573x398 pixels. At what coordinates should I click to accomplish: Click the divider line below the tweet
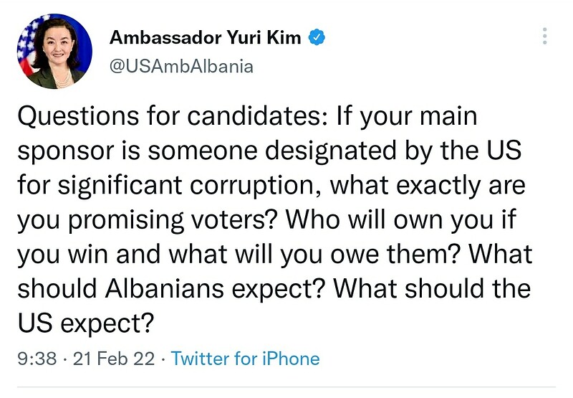coord(286,388)
